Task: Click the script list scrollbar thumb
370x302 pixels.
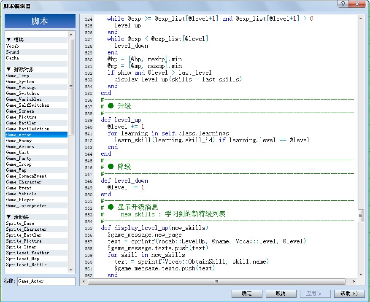Action: [71, 87]
